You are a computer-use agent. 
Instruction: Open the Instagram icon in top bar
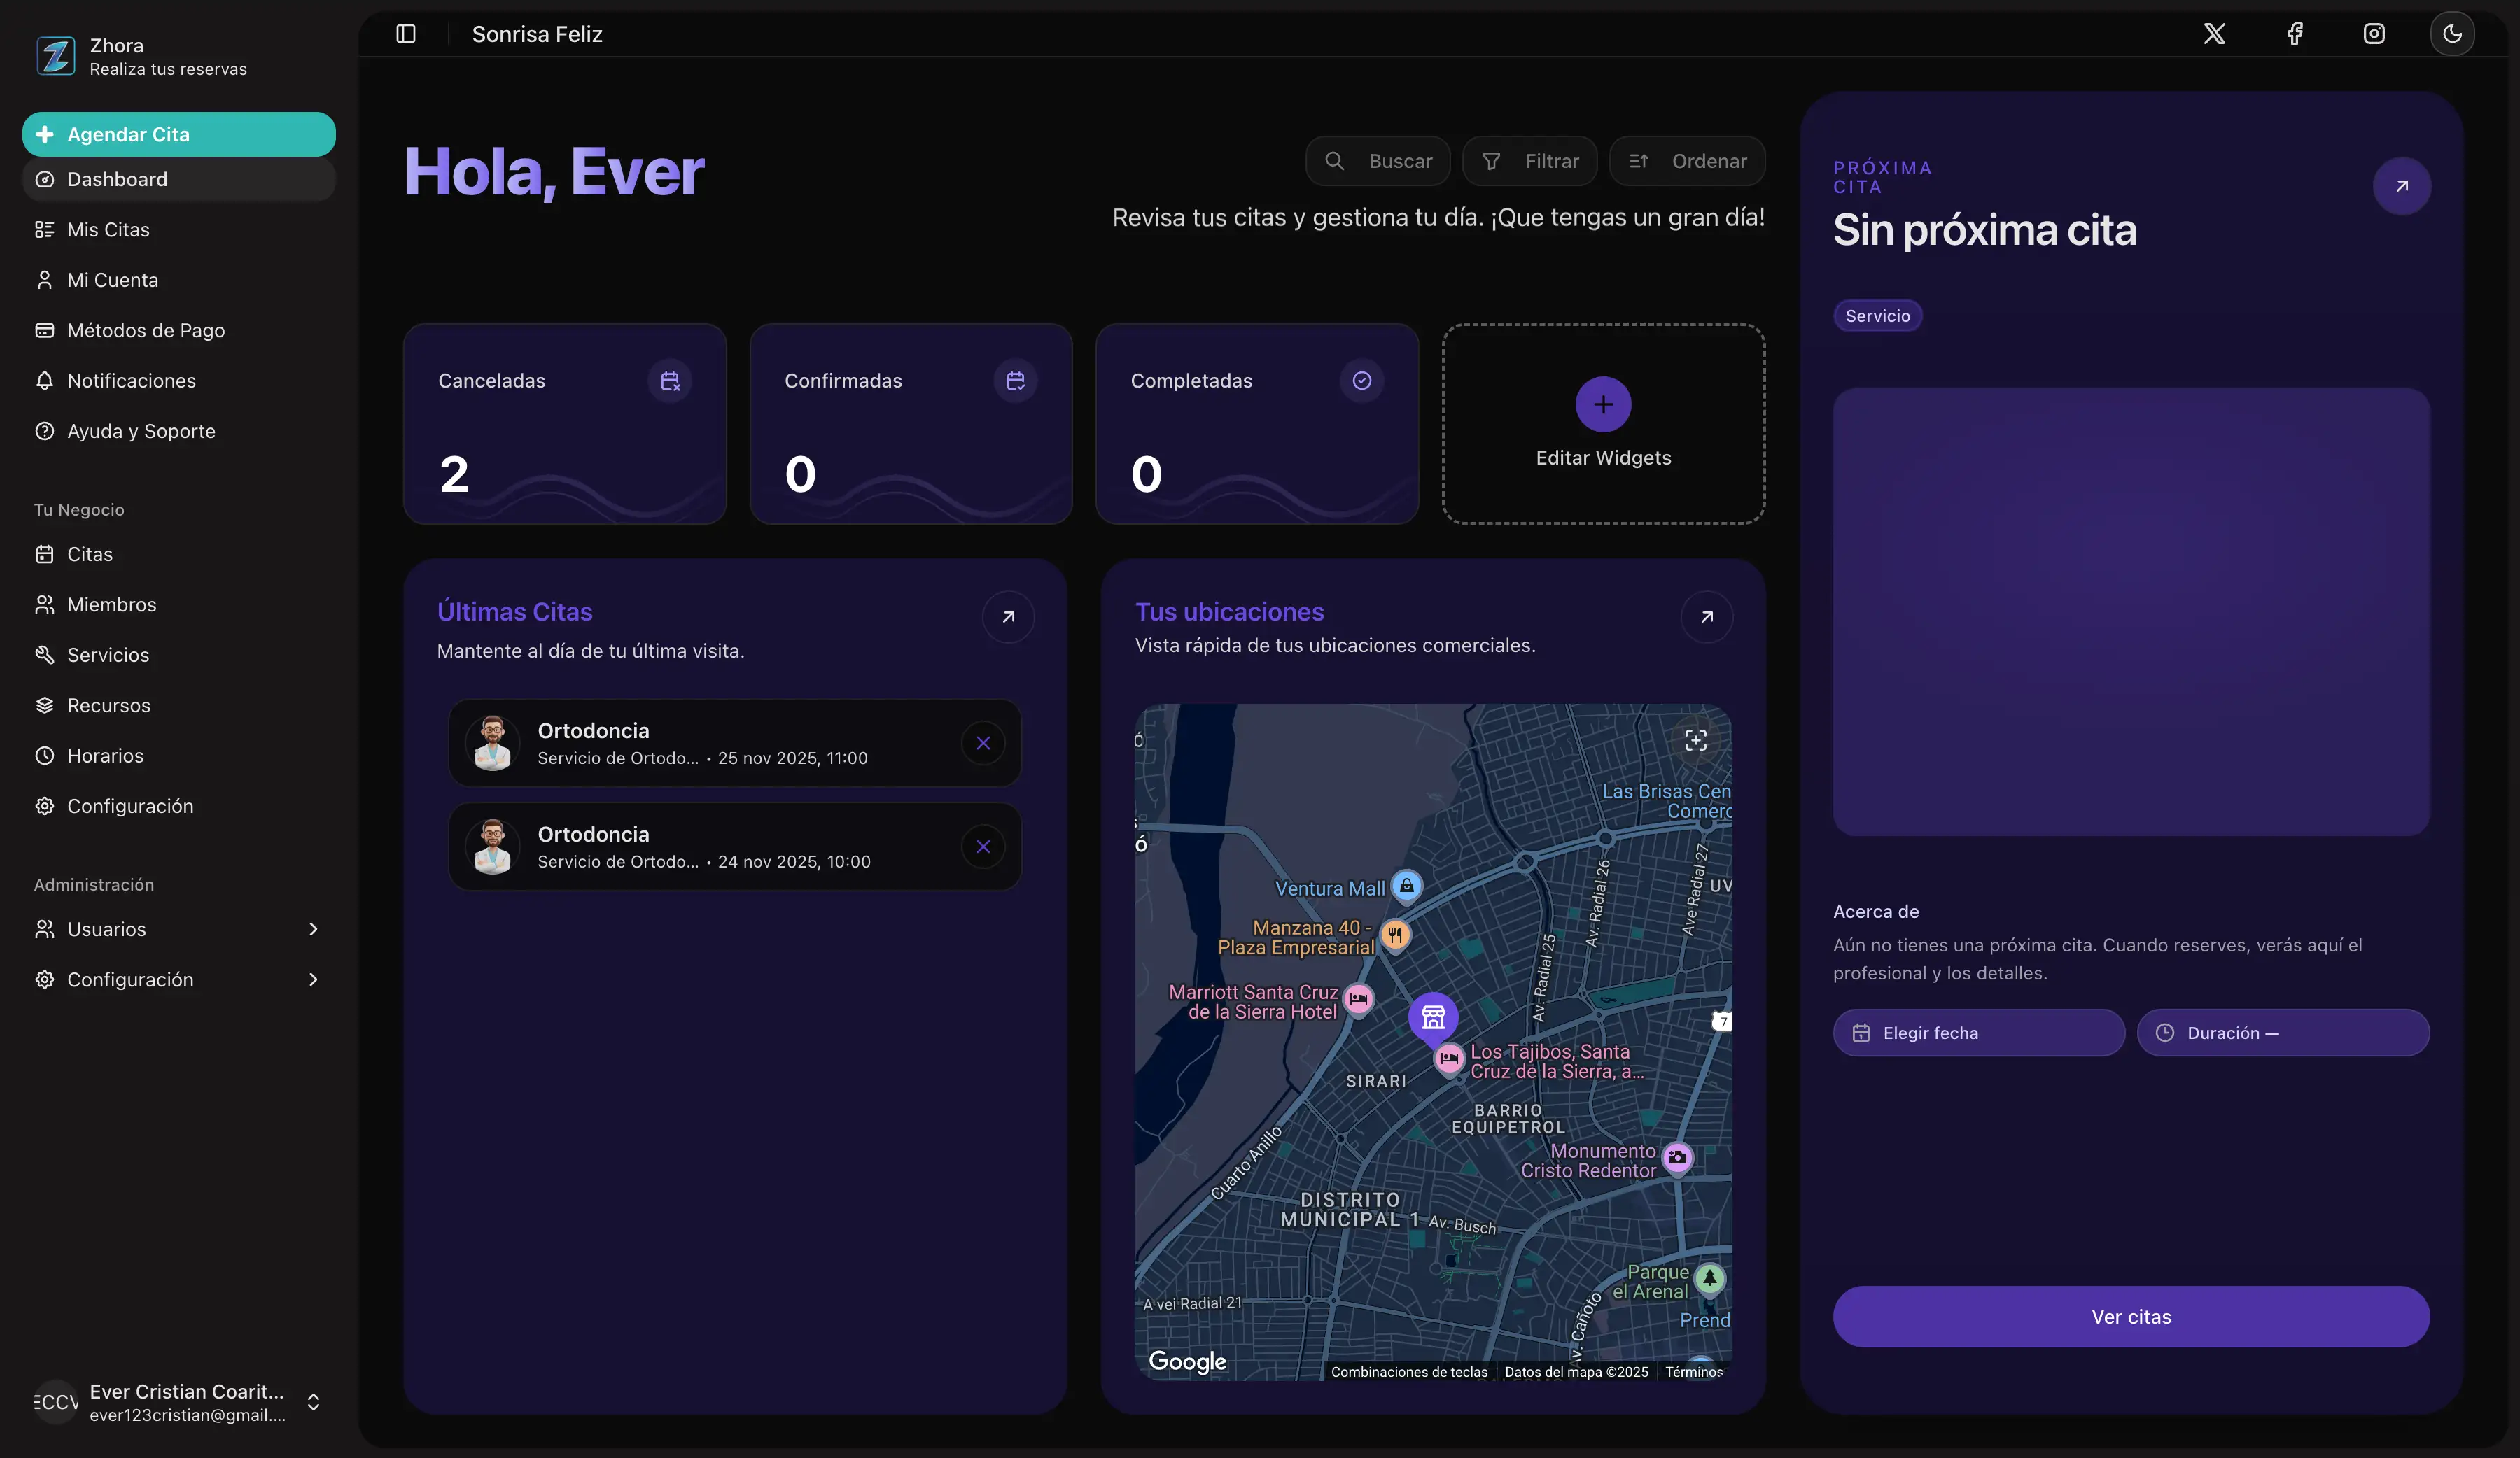(x=2374, y=33)
